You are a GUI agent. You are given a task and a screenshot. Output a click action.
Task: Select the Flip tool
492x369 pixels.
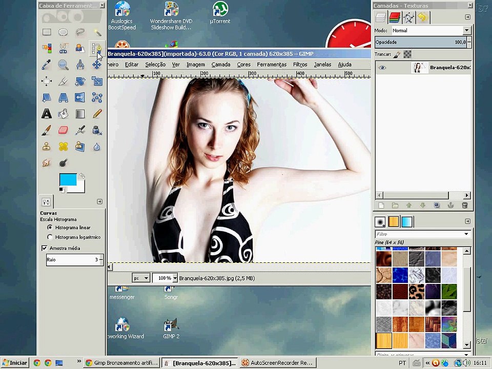coord(80,97)
